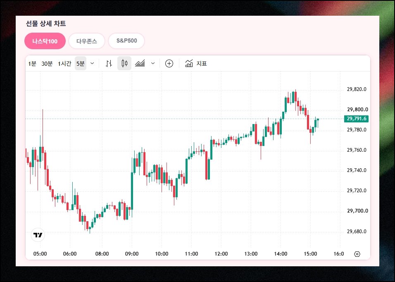Click the current price label 29,791.6
Image resolution: width=395 pixels, height=282 pixels.
(x=357, y=119)
